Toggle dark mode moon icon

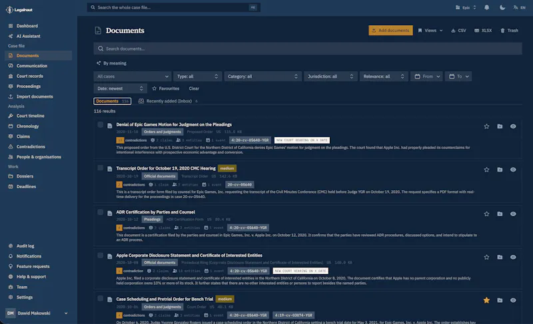point(502,7)
